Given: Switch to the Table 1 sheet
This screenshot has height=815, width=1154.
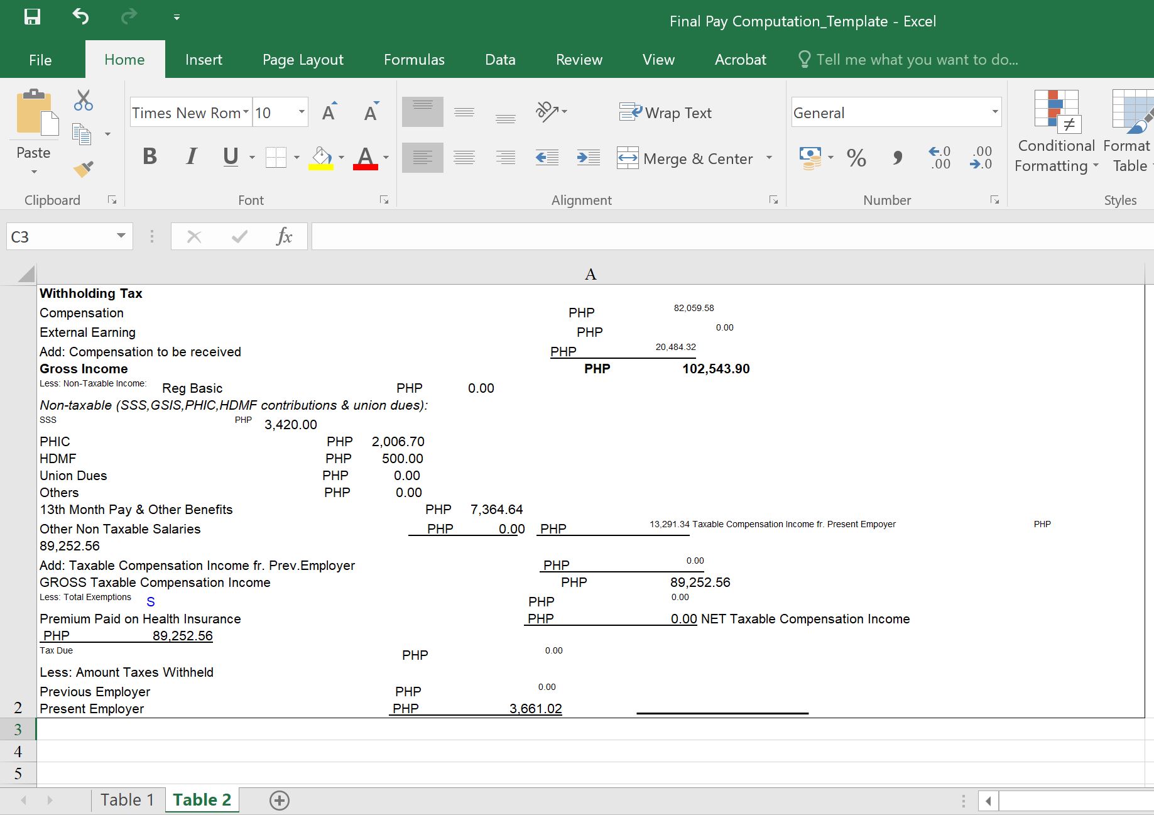Looking at the screenshot, I should click(x=128, y=800).
